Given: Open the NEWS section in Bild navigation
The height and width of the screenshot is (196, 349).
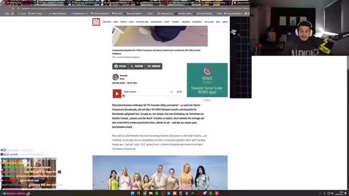Looking at the screenshot, I should [x=116, y=22].
